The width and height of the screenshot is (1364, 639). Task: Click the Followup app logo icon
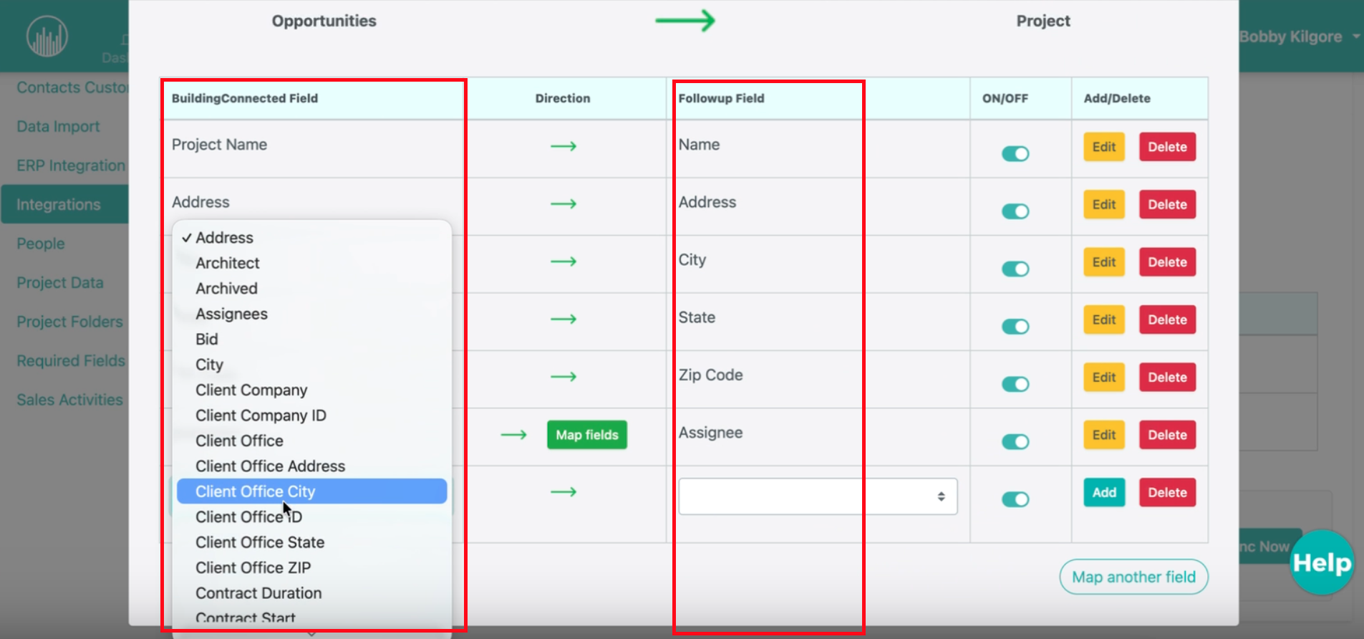coord(47,36)
